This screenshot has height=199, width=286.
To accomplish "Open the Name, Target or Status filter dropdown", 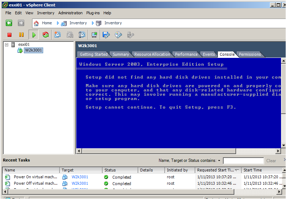I will tap(219, 161).
